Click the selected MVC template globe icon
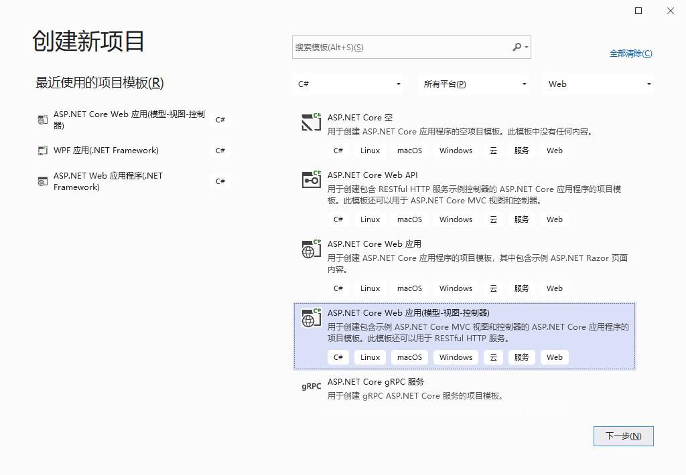 pos(311,318)
